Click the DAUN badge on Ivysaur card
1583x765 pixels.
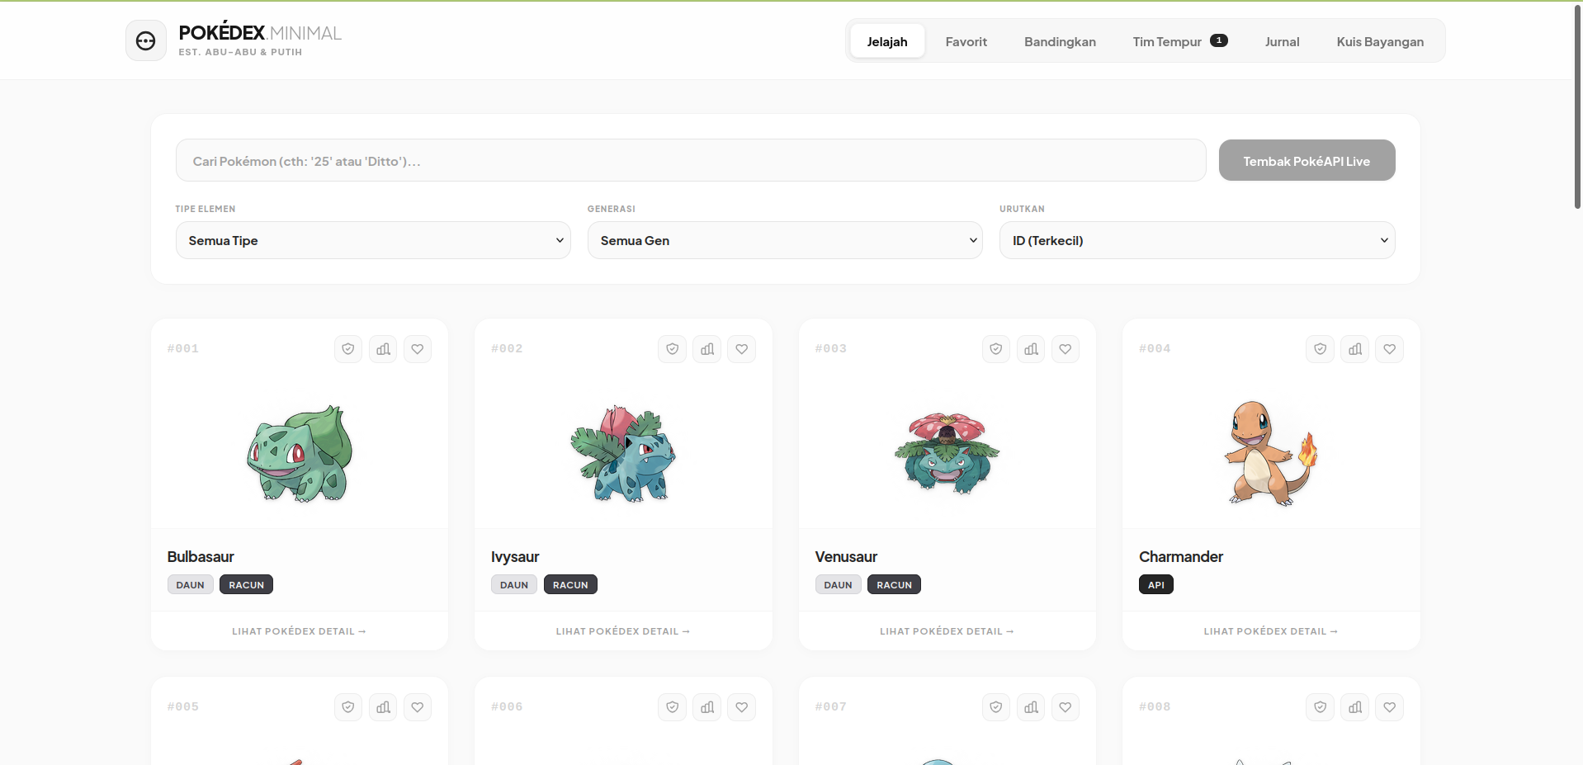click(514, 585)
